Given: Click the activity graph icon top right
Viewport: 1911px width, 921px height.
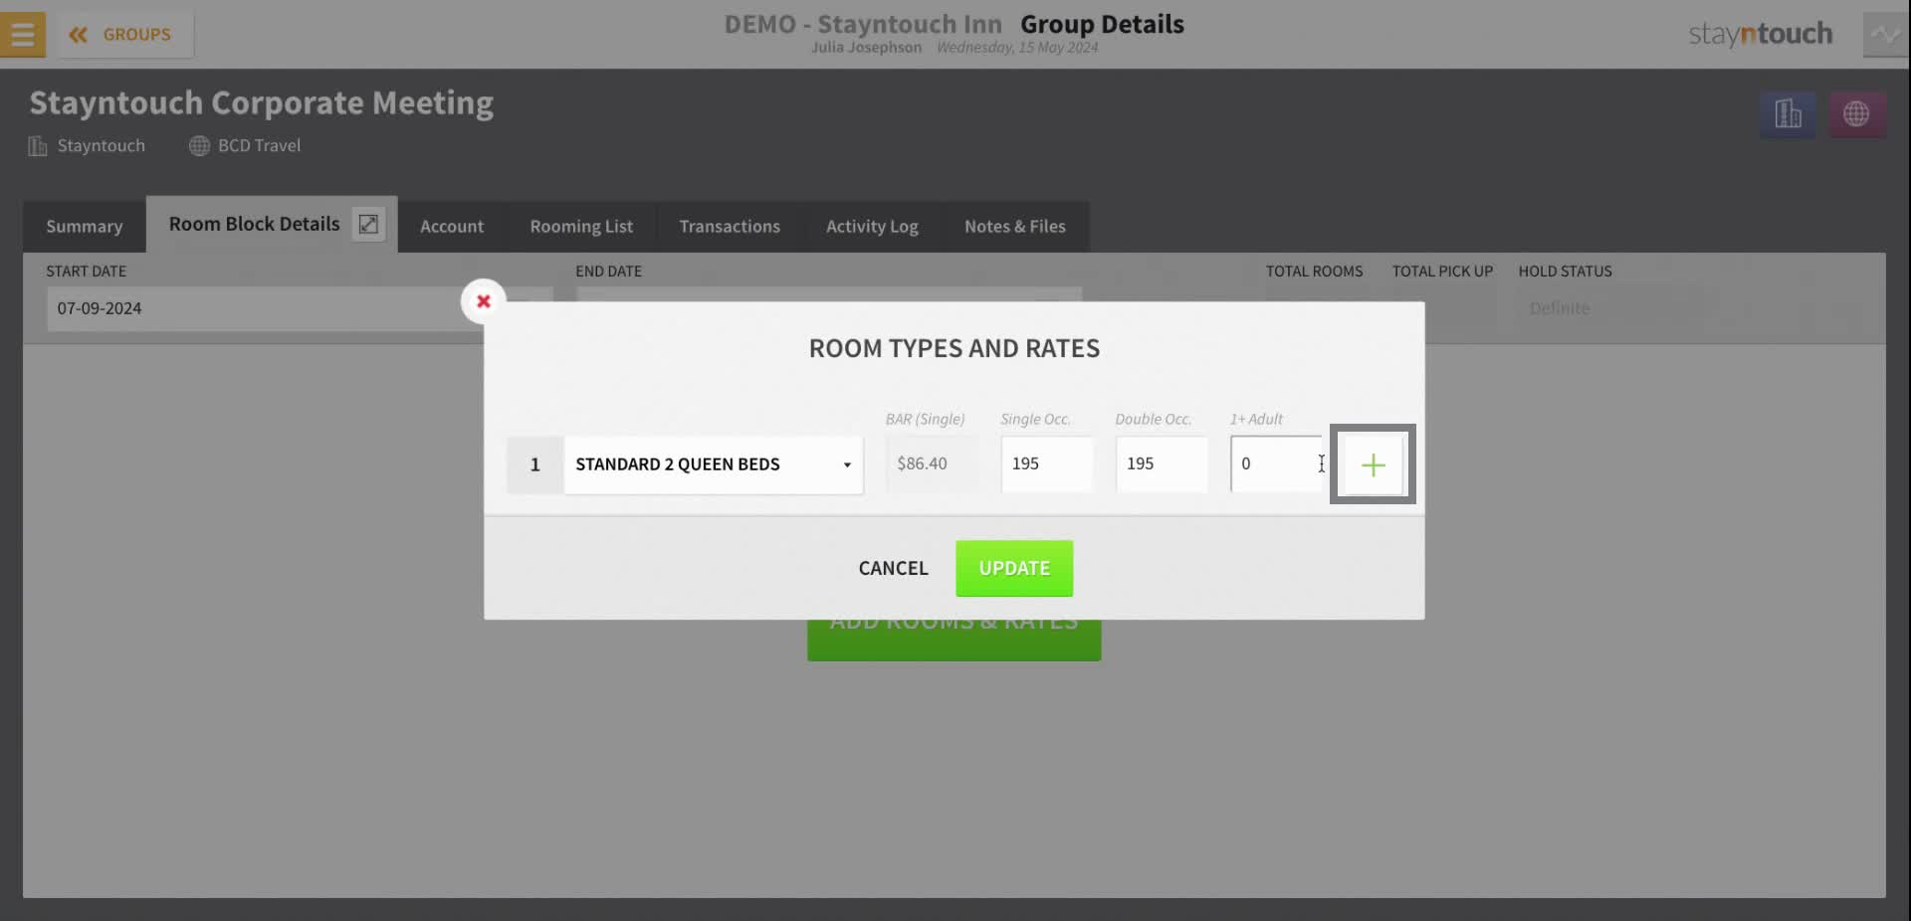Looking at the screenshot, I should (x=1885, y=35).
